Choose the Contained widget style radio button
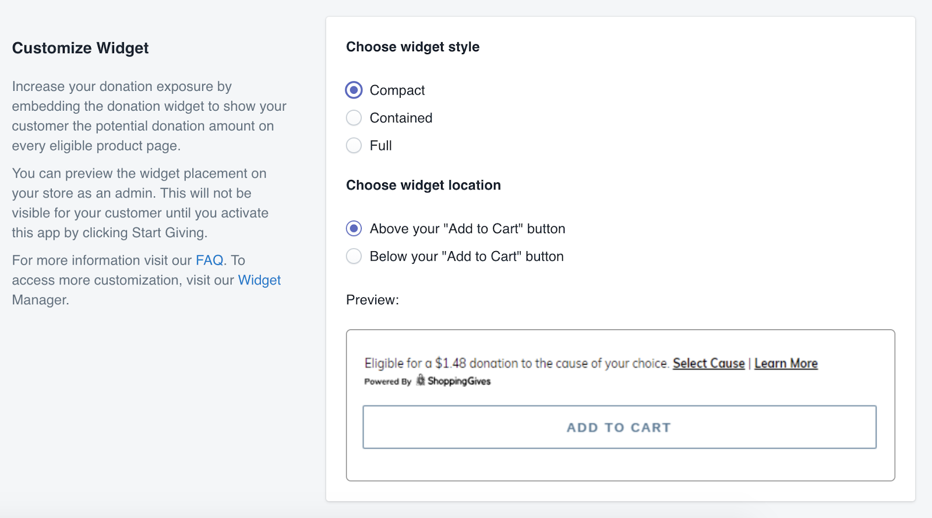Viewport: 932px width, 518px height. (354, 118)
